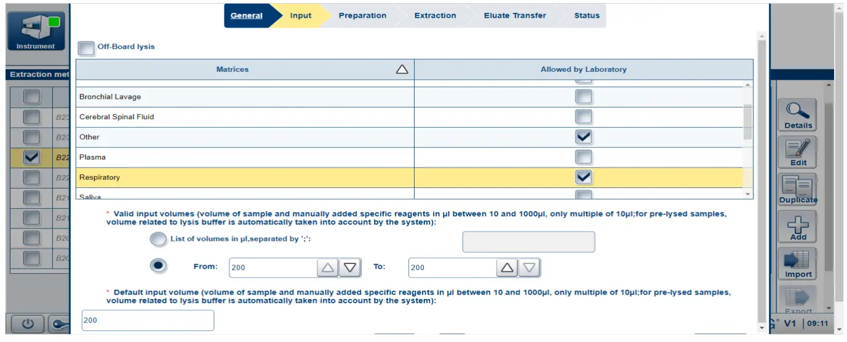Viewport: 847px width, 342px height.
Task: Tick the header checkbox in method list
Action: (31, 96)
